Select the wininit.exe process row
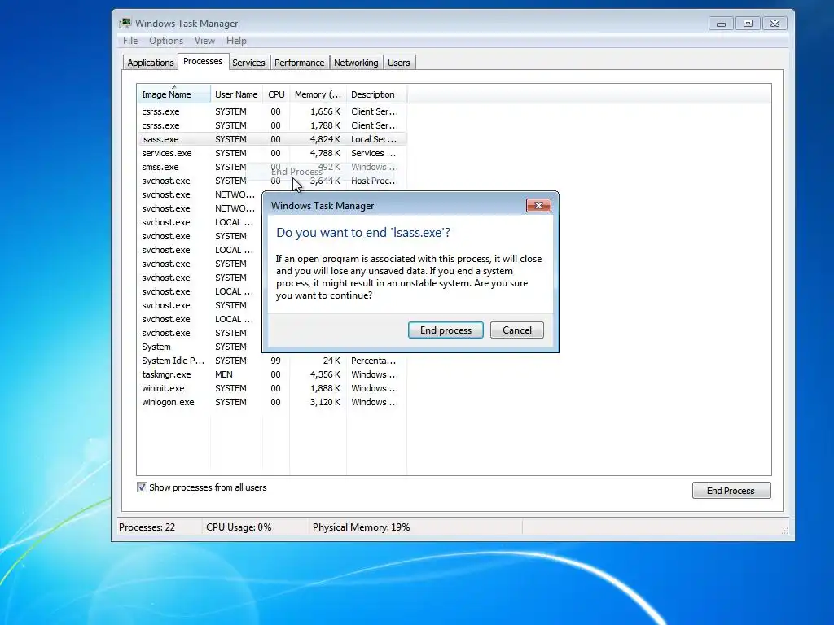 click(x=271, y=388)
